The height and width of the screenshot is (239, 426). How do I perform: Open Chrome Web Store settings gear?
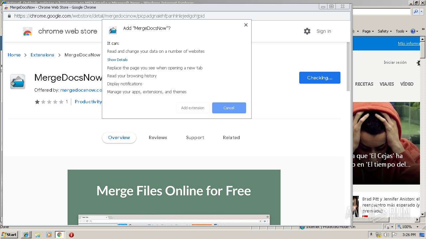(307, 31)
